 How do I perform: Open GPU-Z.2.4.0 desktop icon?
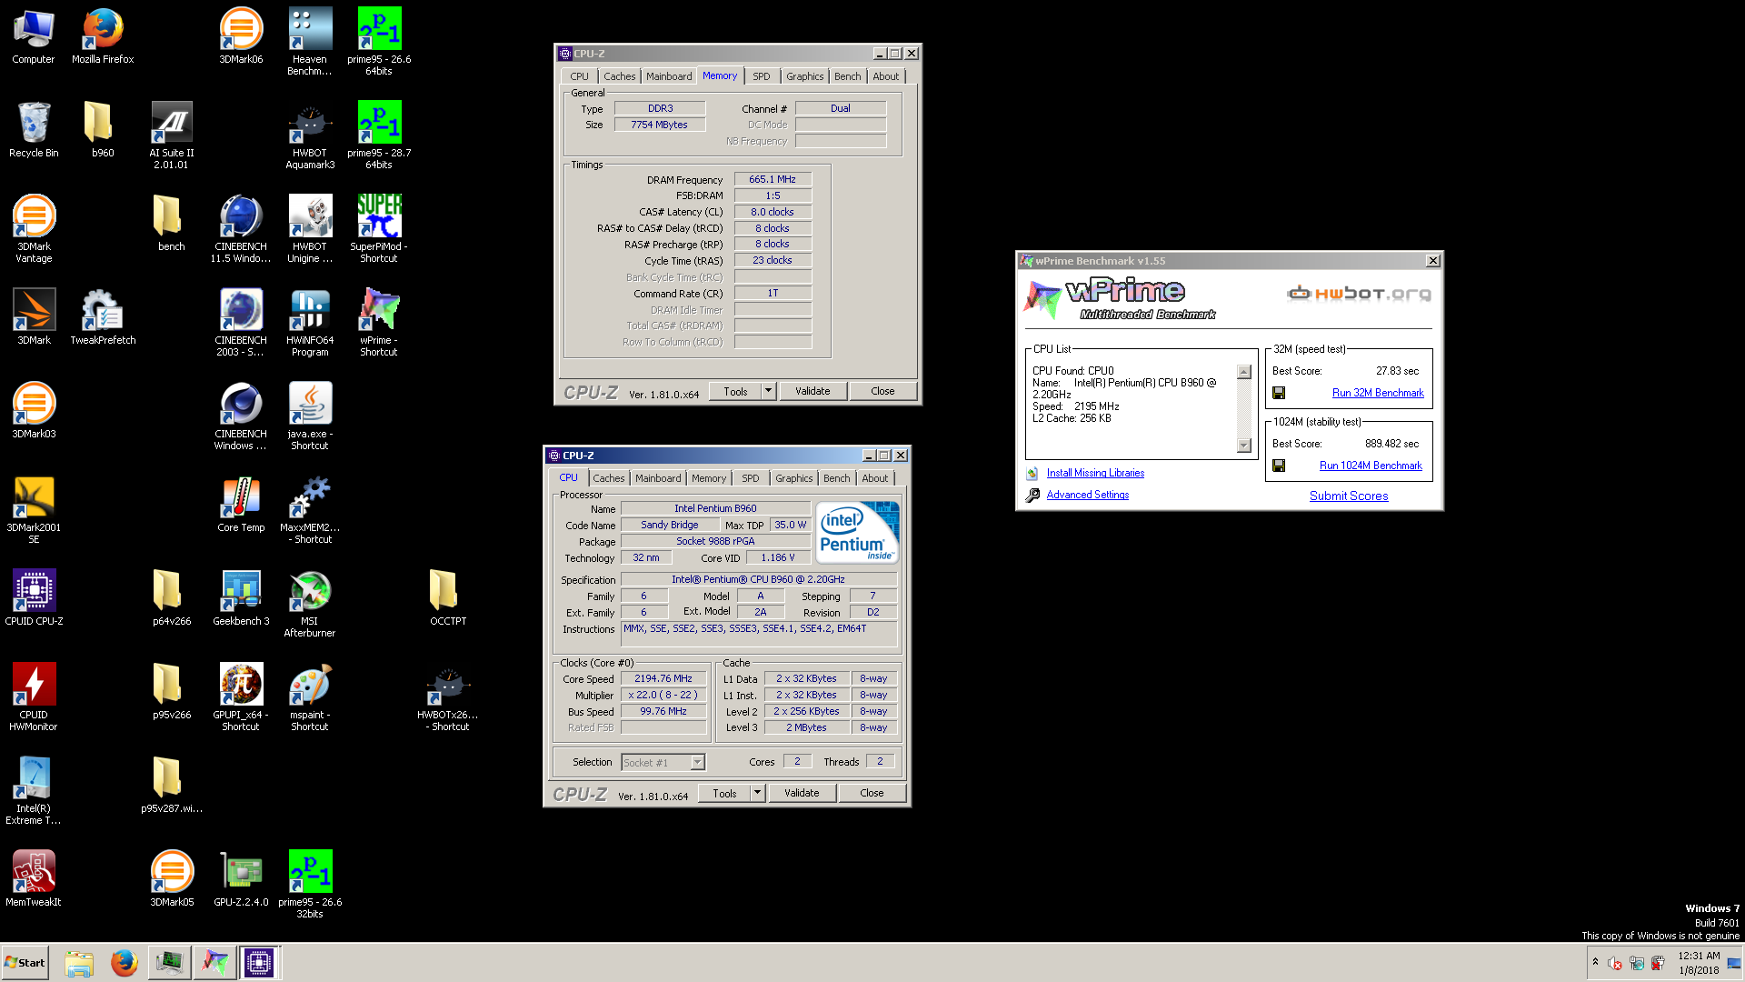point(241,878)
